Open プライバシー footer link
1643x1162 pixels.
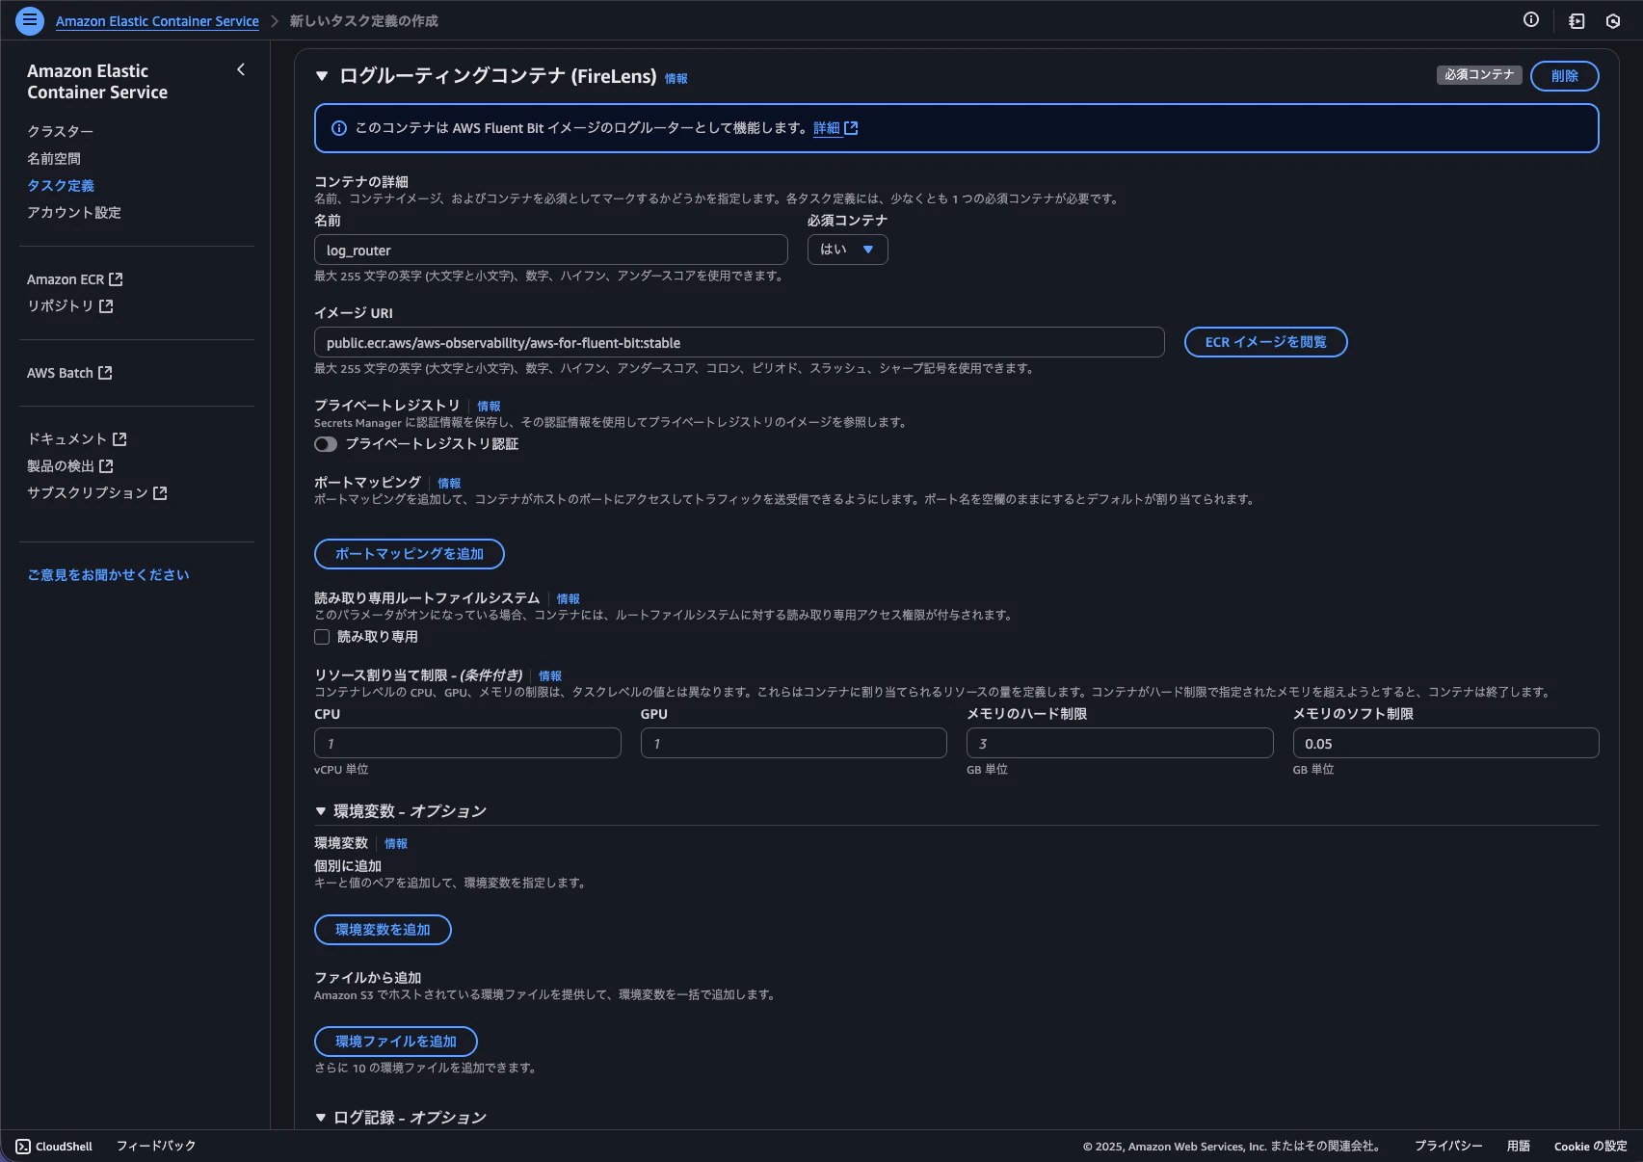click(1448, 1147)
